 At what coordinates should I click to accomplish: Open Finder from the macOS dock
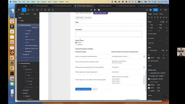(x=12, y=11)
